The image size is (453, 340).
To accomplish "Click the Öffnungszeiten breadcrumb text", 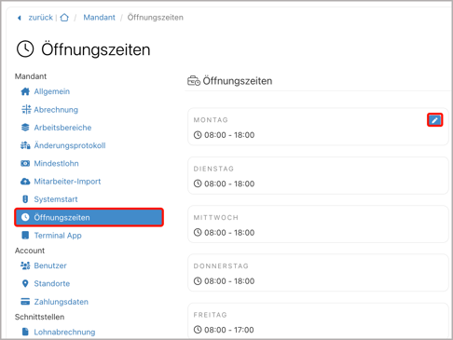I will click(x=156, y=18).
